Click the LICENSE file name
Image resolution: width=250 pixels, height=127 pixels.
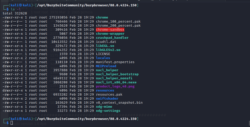103,54
